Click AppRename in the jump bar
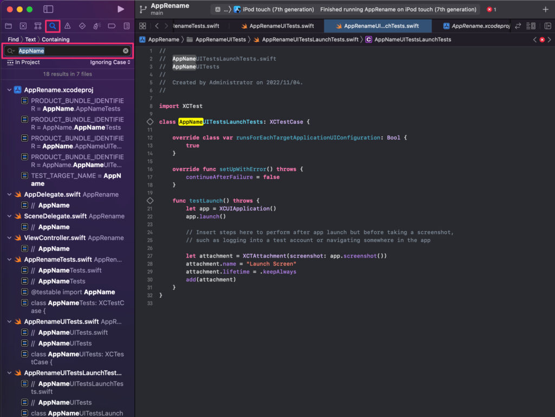This screenshot has height=417, width=555. tap(159, 40)
